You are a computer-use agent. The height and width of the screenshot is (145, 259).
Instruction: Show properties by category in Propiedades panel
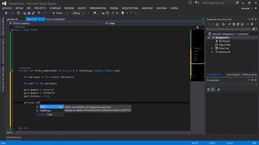click(209, 89)
